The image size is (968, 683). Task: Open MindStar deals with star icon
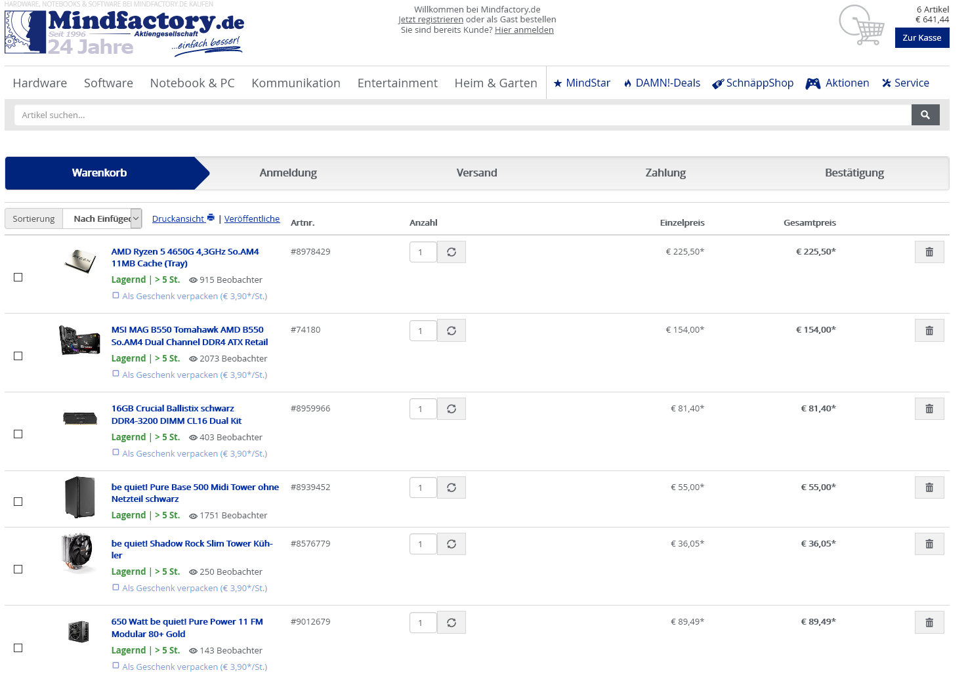coord(582,83)
